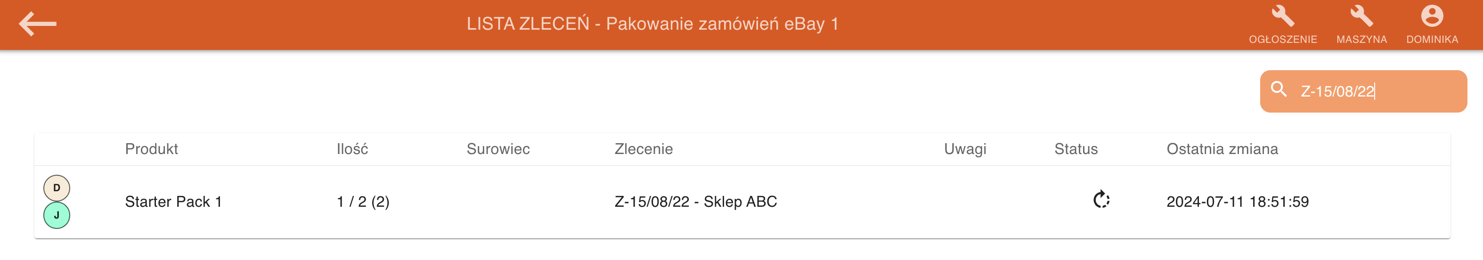
Task: Click the green J user avatar
Action: click(x=57, y=216)
